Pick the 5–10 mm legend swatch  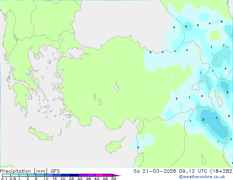click(x=40, y=175)
